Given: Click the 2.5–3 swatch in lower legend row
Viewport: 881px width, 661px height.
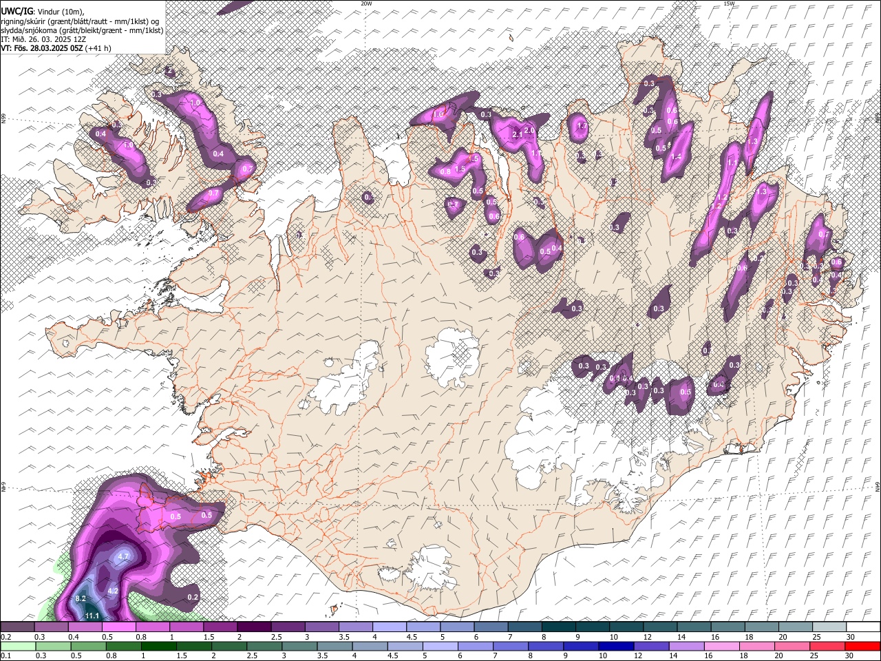Looking at the screenshot, I should point(264,646).
